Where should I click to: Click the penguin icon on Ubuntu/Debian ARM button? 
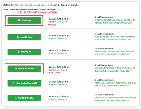pos(13,83)
